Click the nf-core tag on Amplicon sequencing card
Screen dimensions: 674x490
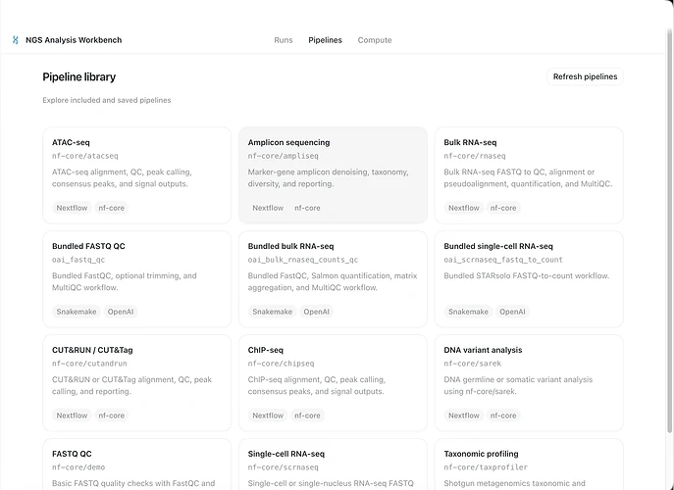coord(307,208)
